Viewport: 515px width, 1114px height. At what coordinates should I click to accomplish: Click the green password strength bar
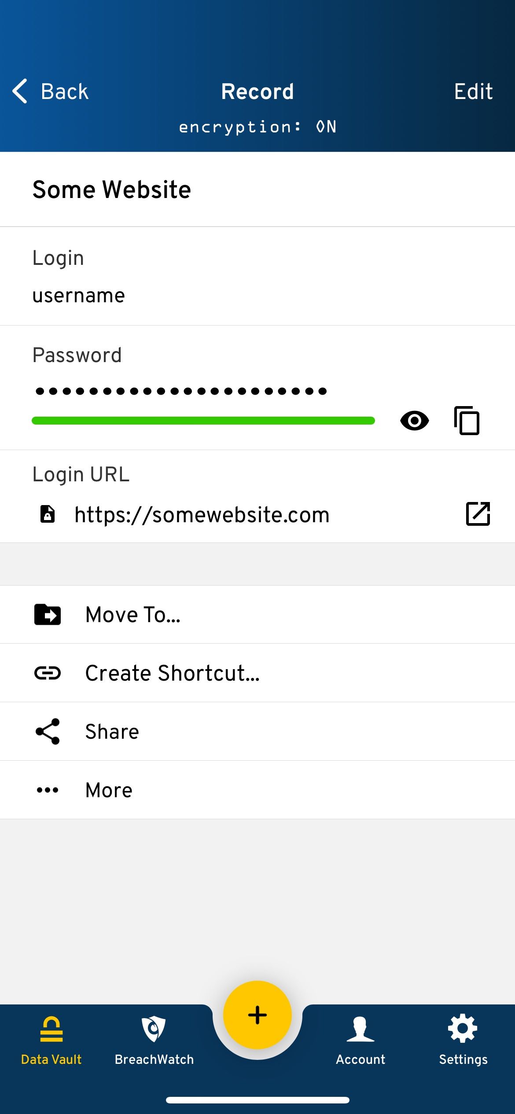coord(203,421)
